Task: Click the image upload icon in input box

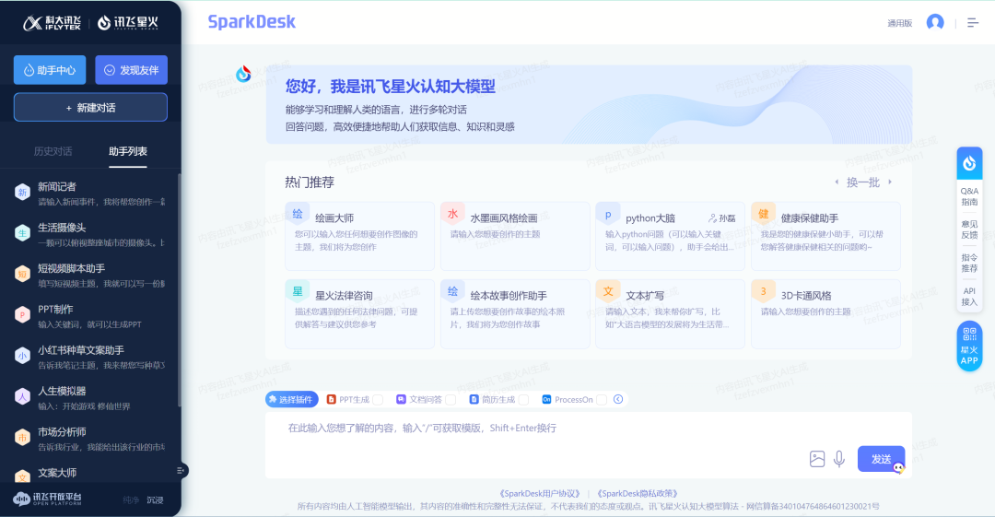Action: 817,459
